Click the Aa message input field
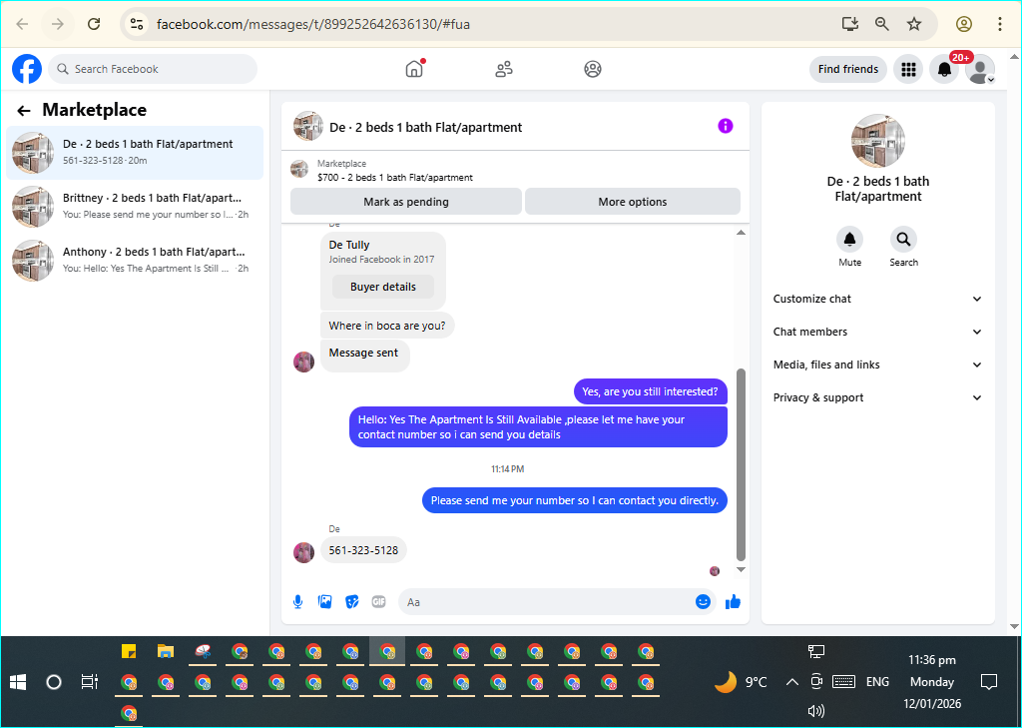Screen dimensions: 1022x728 coord(546,601)
